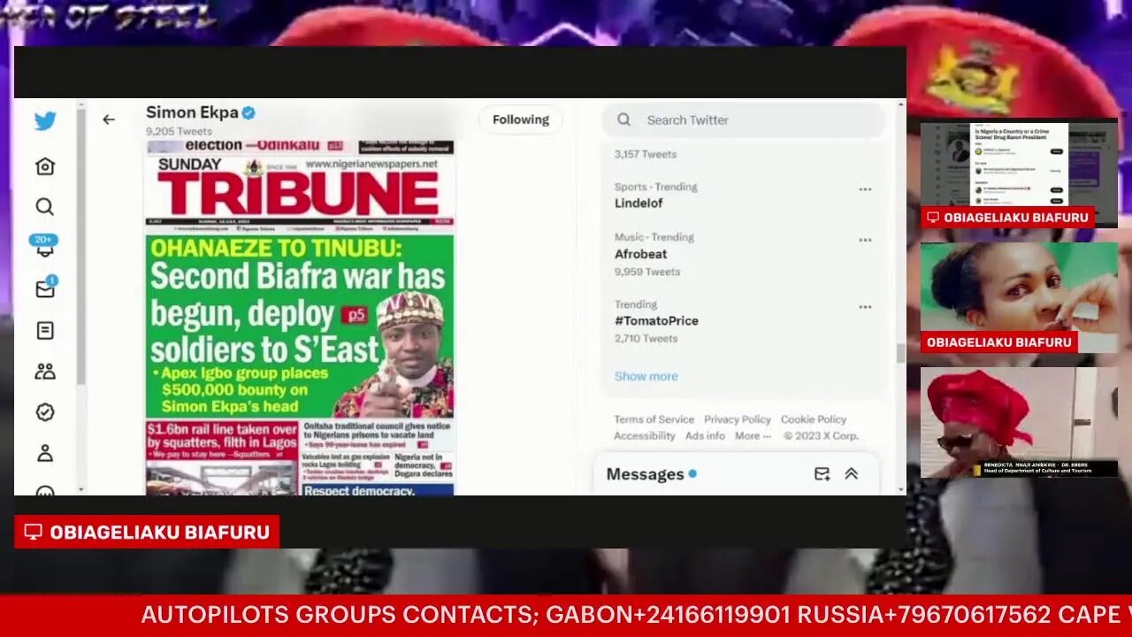Open the Cookie Policy link

tap(814, 419)
